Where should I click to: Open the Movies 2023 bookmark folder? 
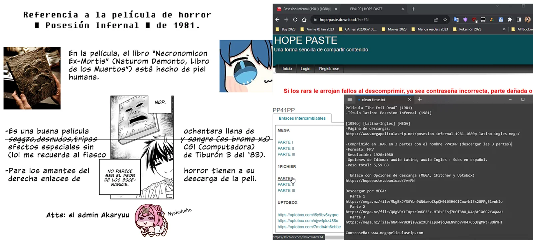pyautogui.click(x=394, y=29)
